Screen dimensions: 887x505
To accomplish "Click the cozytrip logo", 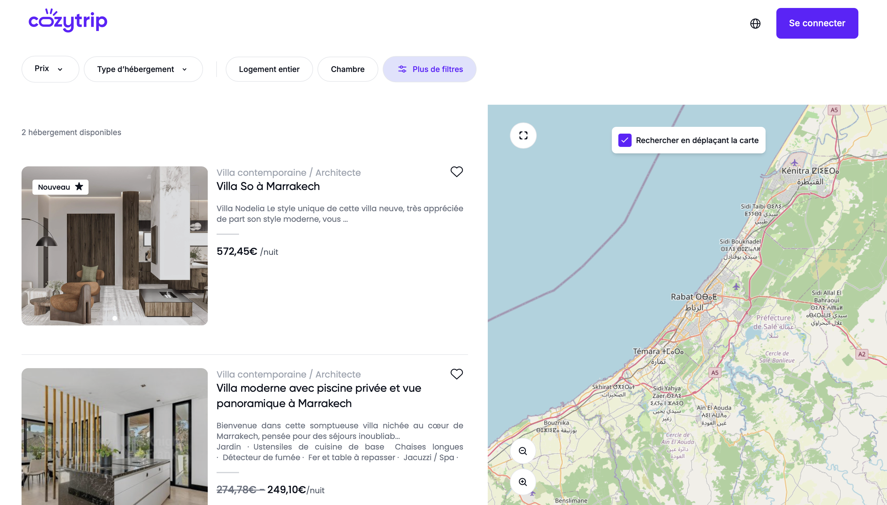I will pos(68,20).
